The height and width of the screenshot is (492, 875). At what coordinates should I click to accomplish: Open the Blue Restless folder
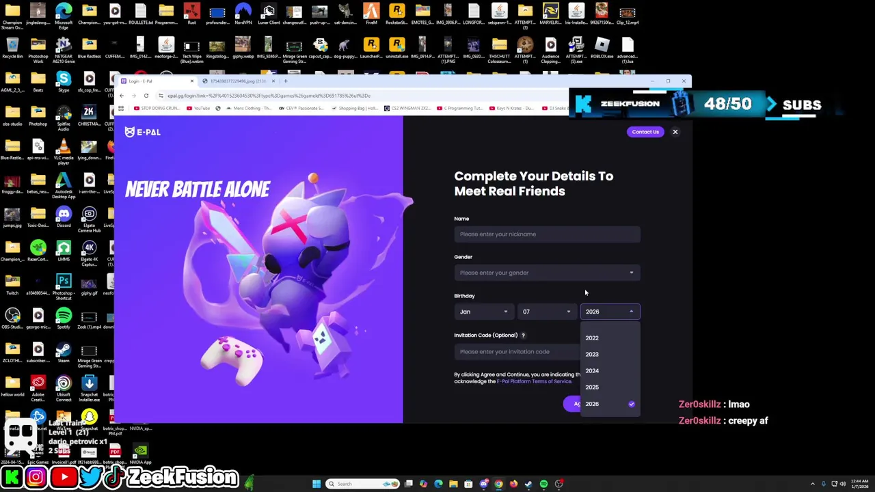89,48
